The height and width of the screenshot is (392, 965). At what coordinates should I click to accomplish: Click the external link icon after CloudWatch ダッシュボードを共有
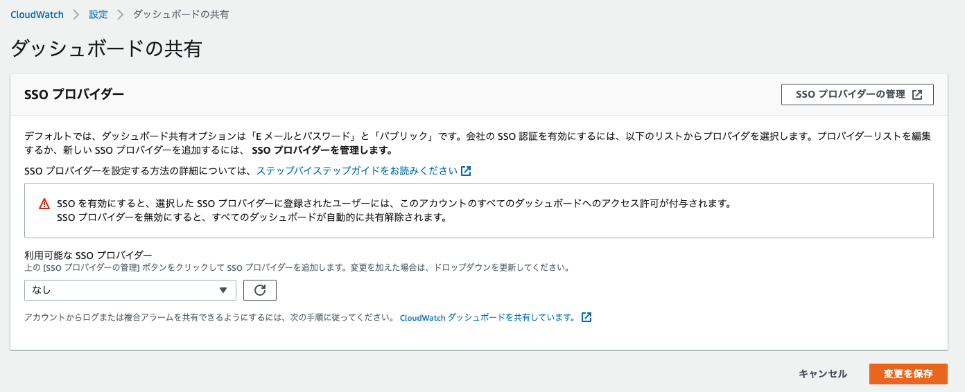click(x=586, y=317)
